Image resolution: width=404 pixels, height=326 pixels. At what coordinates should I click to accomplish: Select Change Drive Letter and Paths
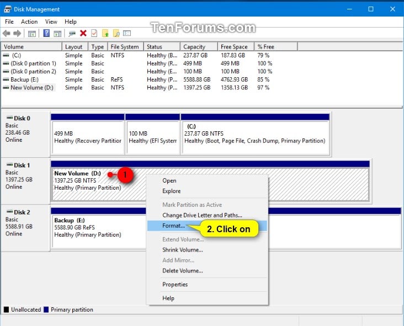coord(208,215)
